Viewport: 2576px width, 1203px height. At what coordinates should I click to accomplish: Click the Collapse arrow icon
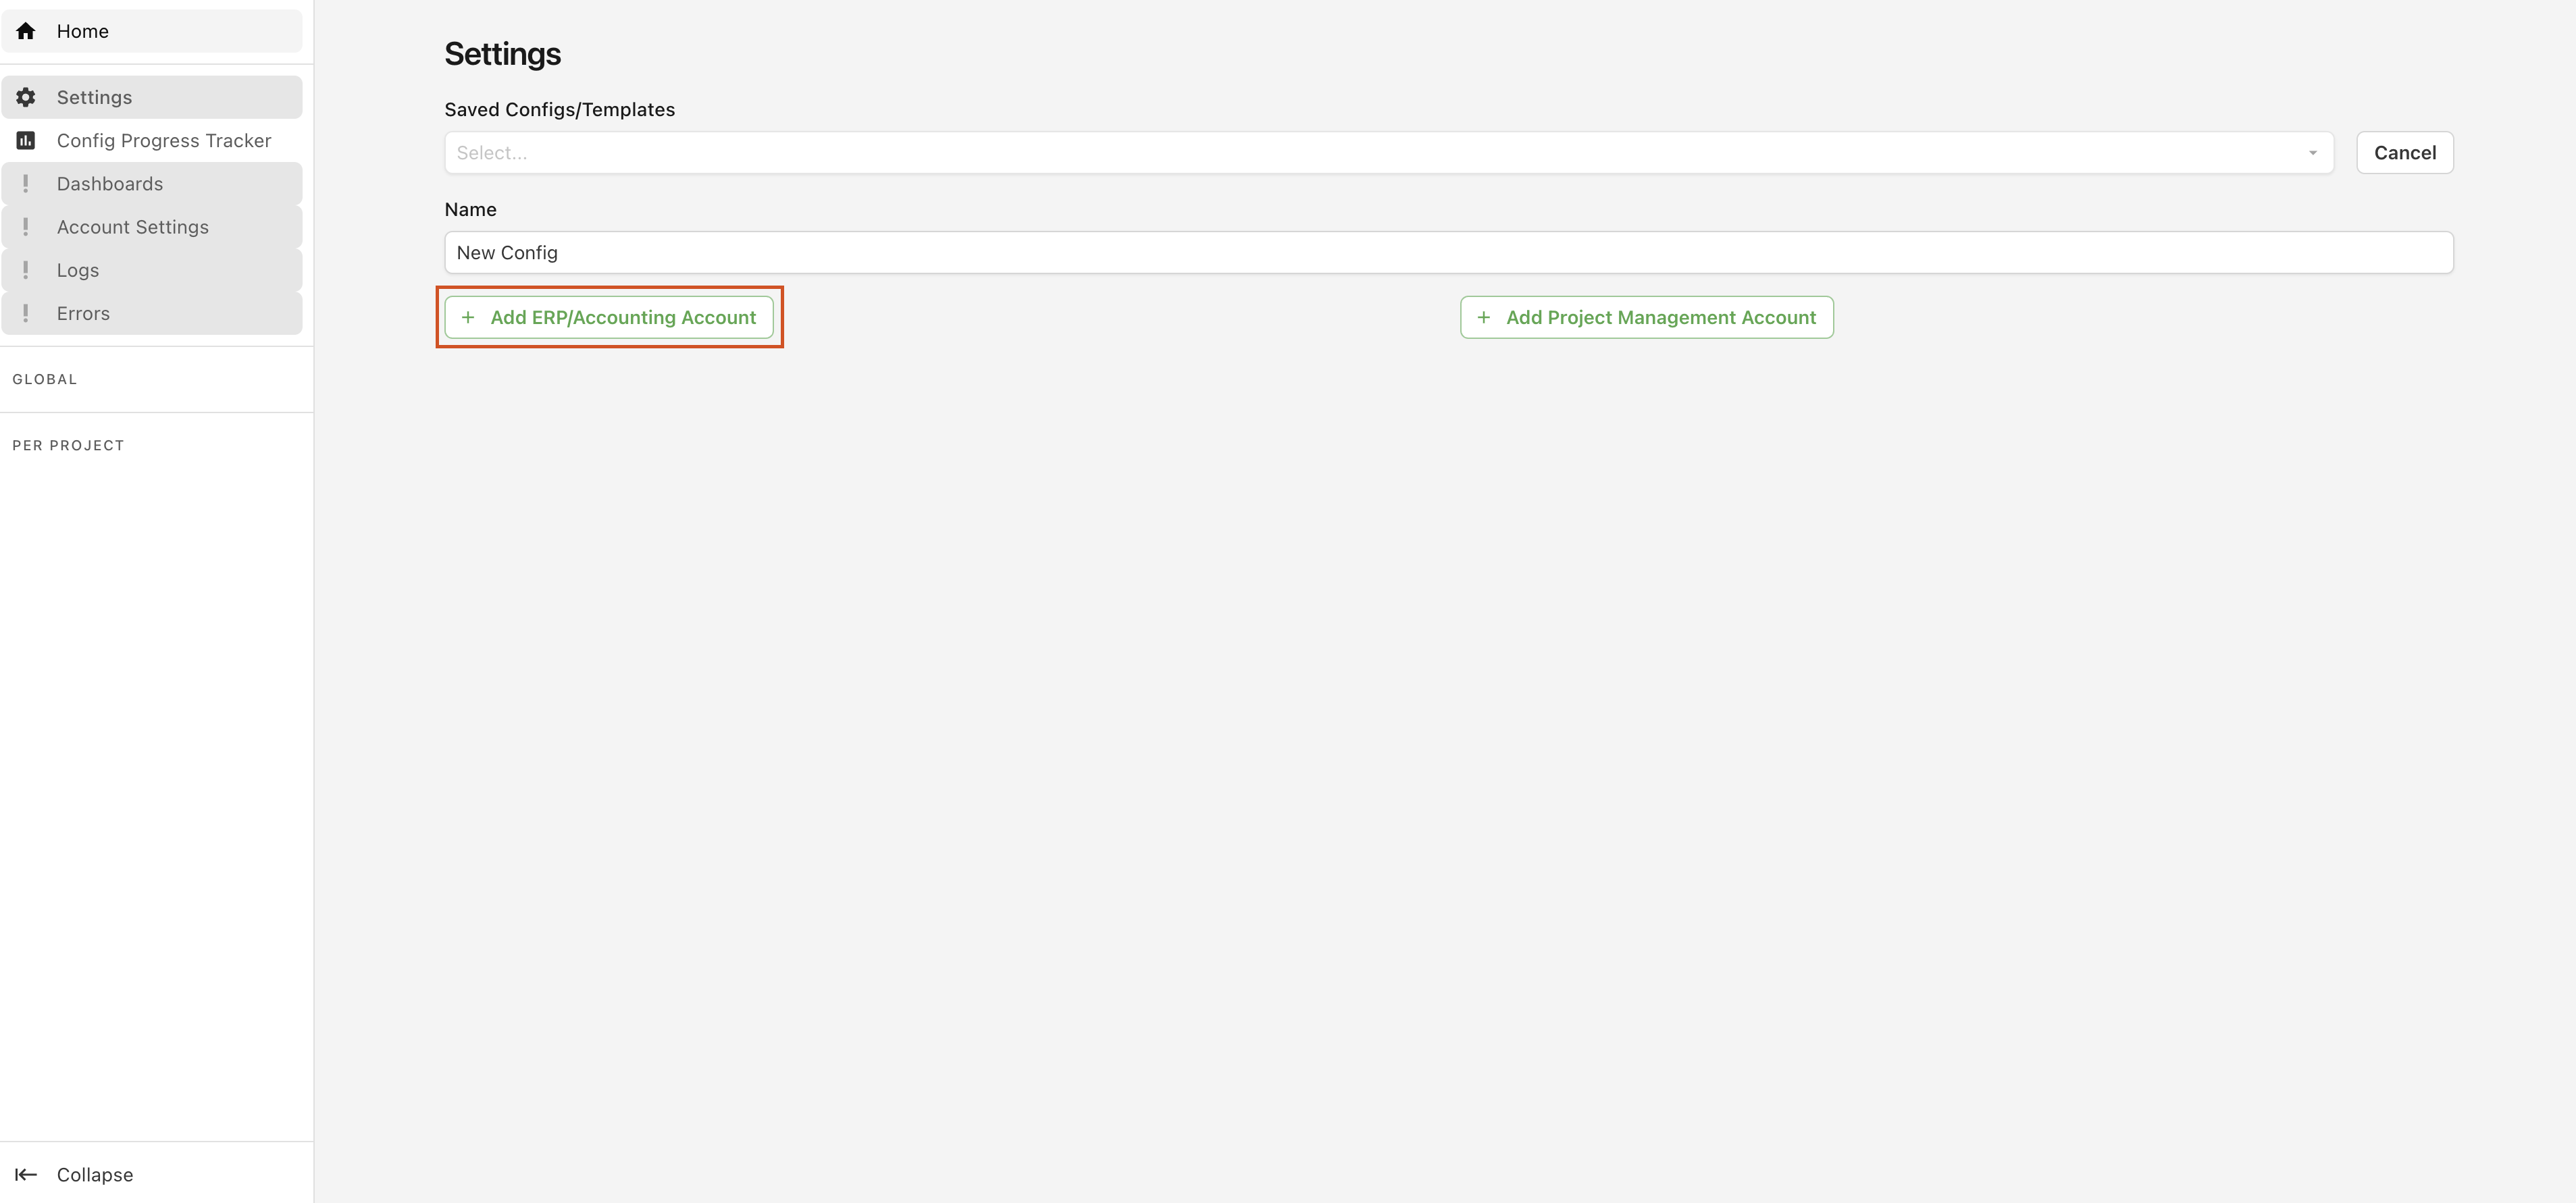pos(26,1174)
